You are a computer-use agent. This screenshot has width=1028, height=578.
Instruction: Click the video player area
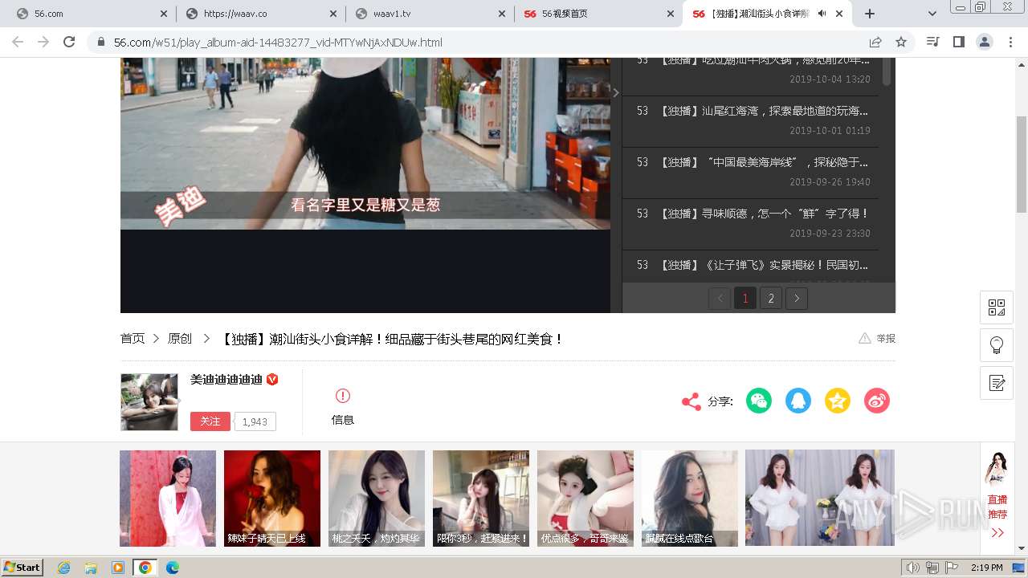pyautogui.click(x=365, y=185)
